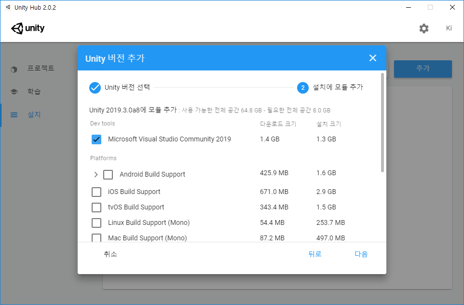Image resolution: width=464 pixels, height=305 pixels.
Task: Expand Android Build Support submodules
Action: [x=96, y=174]
